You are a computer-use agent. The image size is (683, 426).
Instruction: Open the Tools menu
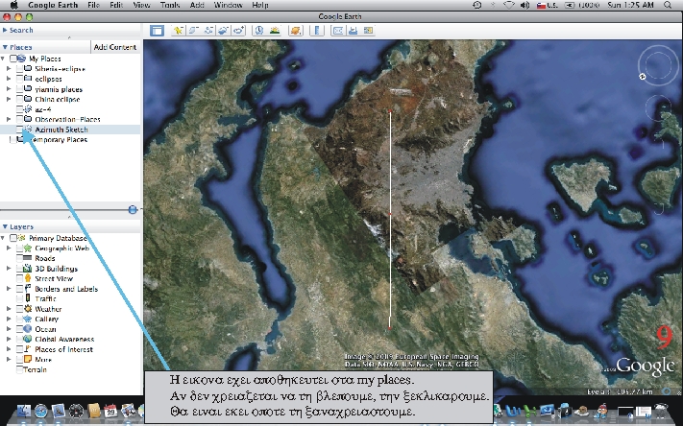tap(170, 5)
